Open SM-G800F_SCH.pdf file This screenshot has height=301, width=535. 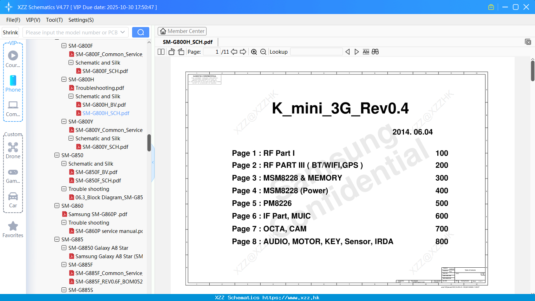click(x=105, y=71)
